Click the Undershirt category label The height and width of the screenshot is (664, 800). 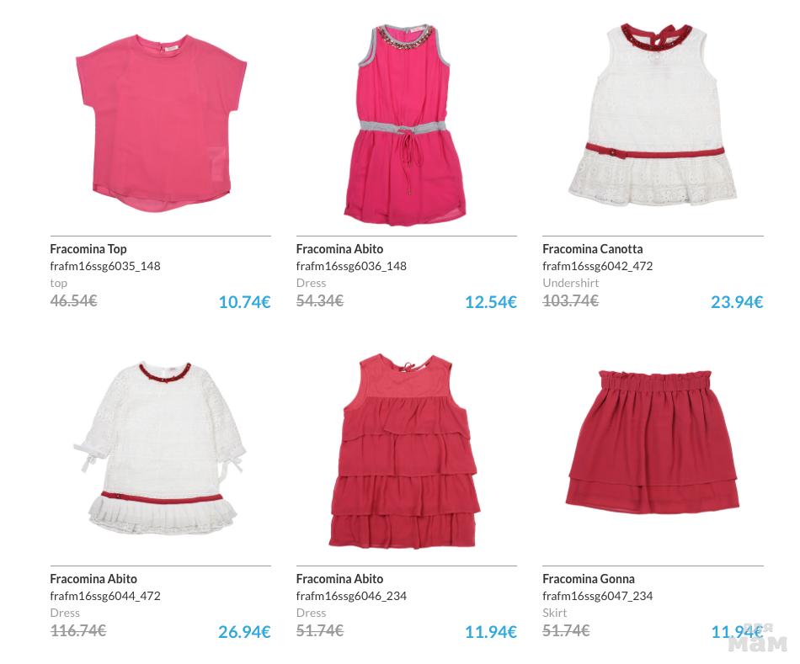pyautogui.click(x=570, y=283)
